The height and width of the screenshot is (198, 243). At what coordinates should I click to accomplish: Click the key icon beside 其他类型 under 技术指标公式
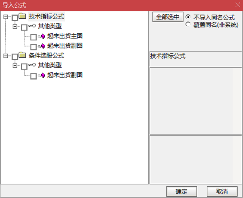[32, 26]
